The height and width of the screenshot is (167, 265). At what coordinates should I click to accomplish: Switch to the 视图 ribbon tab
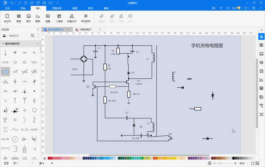(75, 8)
